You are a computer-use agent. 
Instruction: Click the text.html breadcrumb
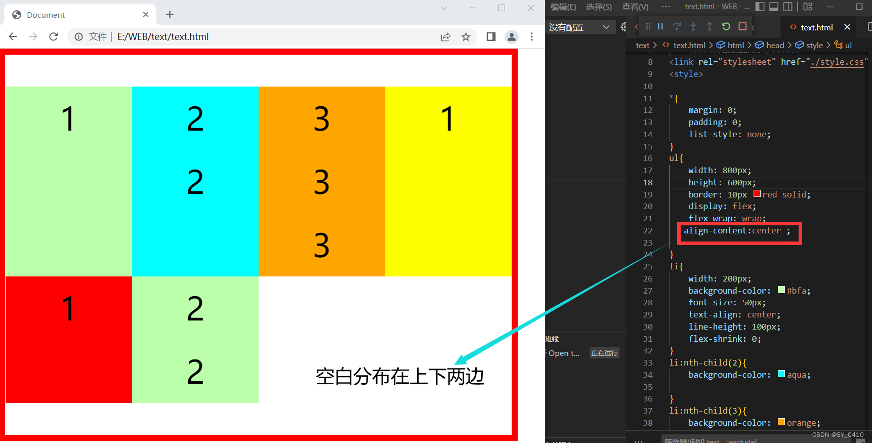click(x=689, y=45)
